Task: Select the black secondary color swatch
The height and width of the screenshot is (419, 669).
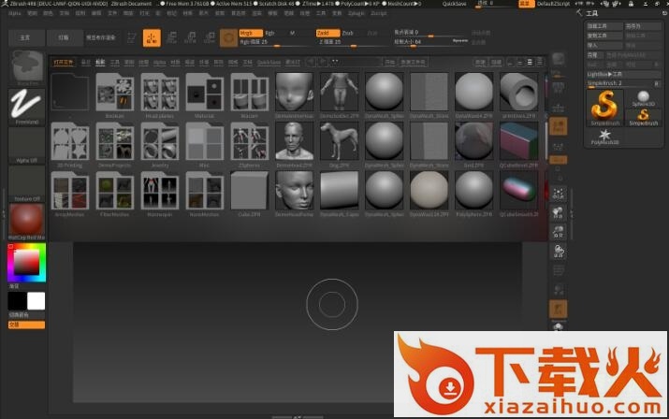Action: (17, 301)
